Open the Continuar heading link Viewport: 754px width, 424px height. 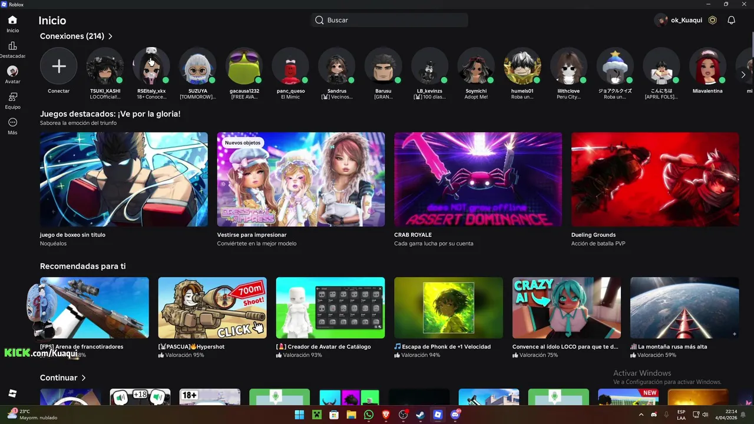(x=58, y=378)
